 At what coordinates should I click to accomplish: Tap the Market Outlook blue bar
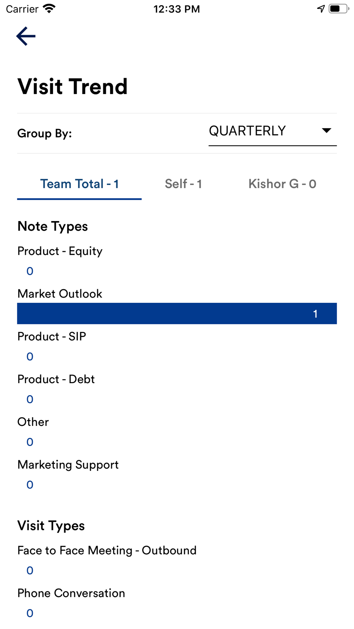point(177,313)
